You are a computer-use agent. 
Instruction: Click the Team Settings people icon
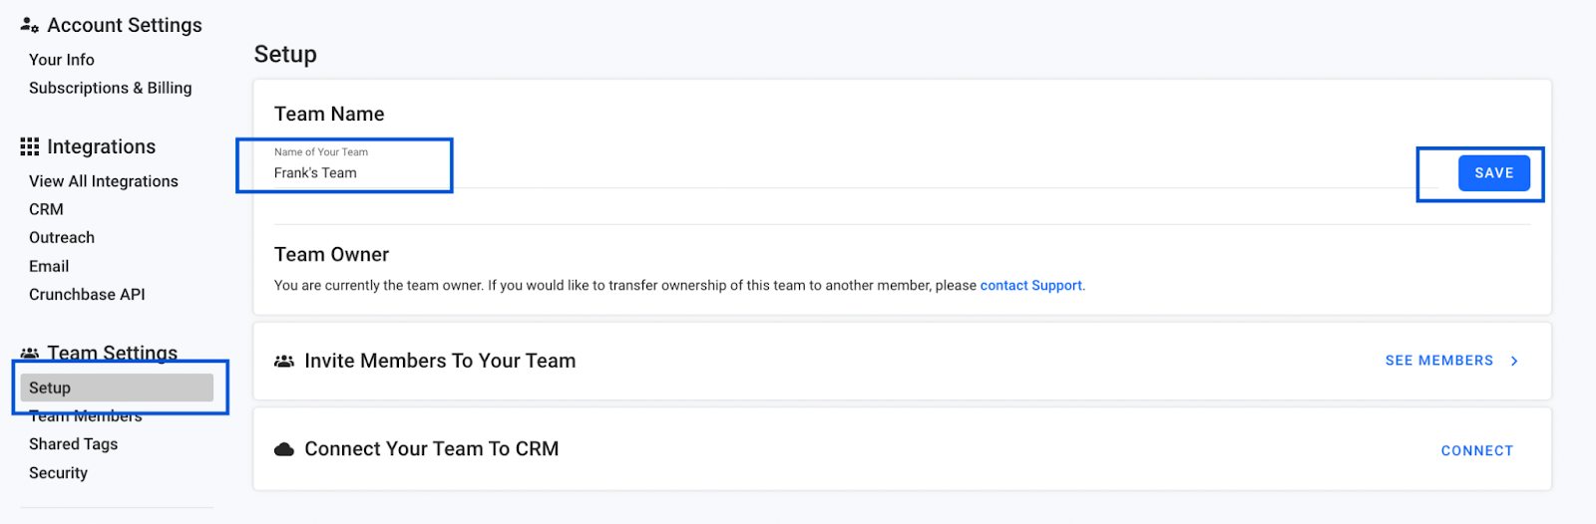tap(30, 354)
